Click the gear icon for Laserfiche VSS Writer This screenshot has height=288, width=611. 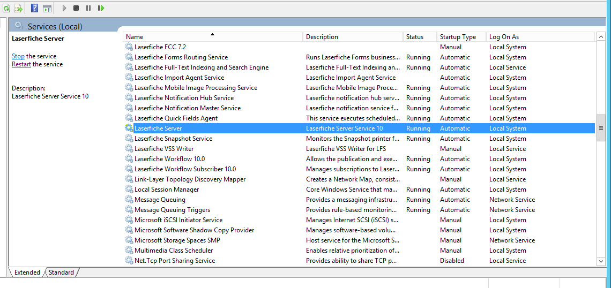[x=129, y=149]
